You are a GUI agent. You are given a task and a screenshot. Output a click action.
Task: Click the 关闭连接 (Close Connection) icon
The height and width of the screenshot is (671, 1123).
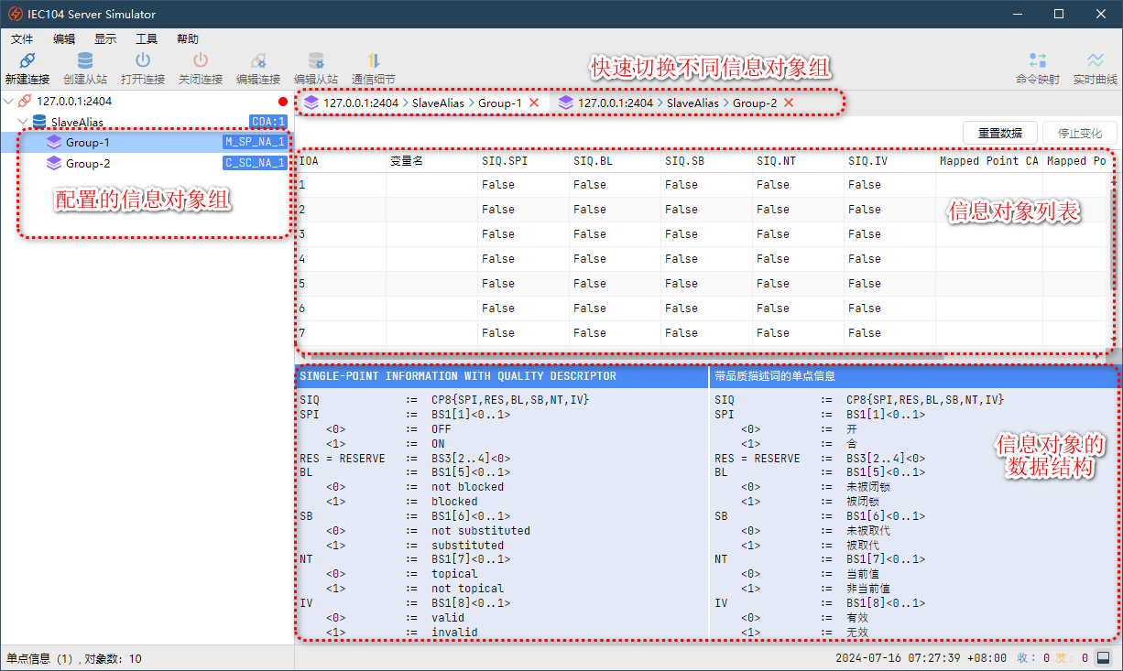coord(199,64)
